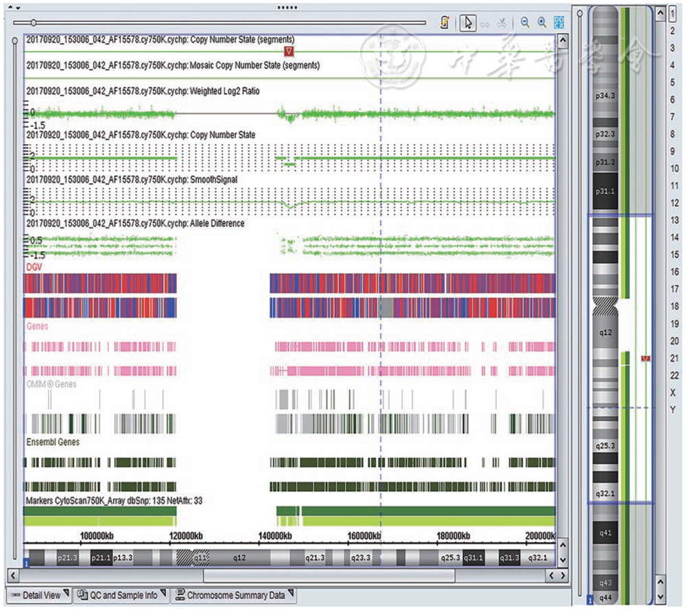
Task: Select chromosome X in the chromosome list
Action: pyautogui.click(x=674, y=392)
